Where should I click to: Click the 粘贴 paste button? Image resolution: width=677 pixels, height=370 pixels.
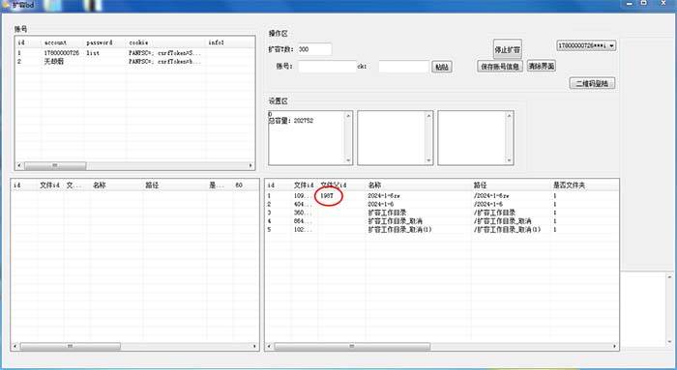pyautogui.click(x=442, y=67)
